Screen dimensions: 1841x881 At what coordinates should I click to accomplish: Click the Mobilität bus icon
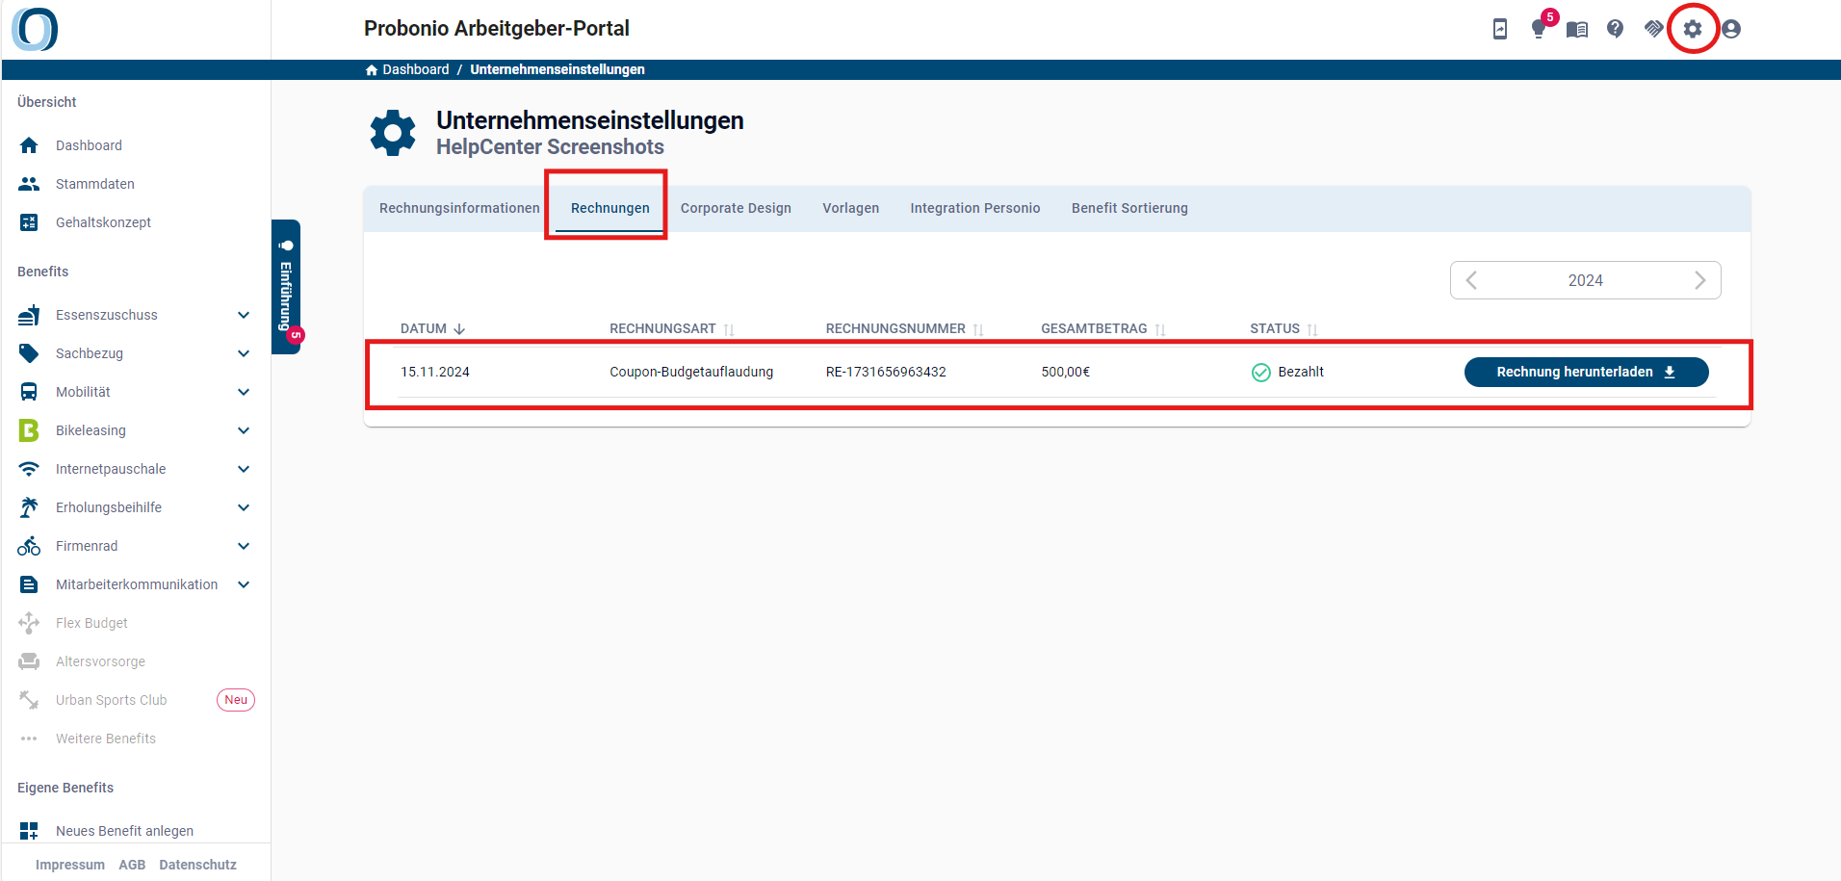coord(29,392)
